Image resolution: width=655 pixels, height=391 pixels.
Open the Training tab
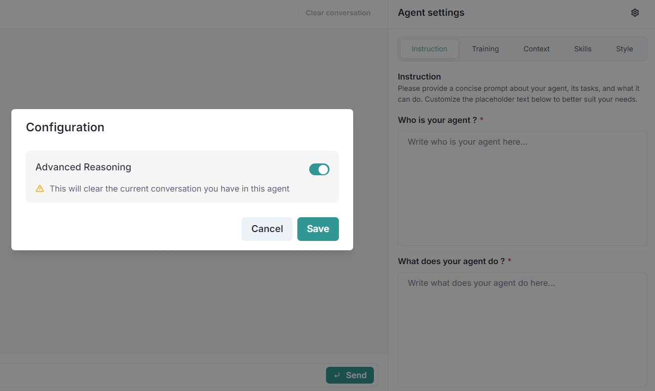coord(485,49)
